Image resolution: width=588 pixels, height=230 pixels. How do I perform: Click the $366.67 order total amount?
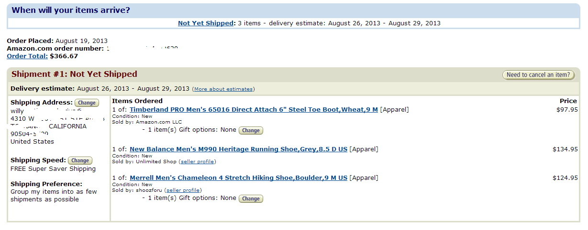(64, 56)
